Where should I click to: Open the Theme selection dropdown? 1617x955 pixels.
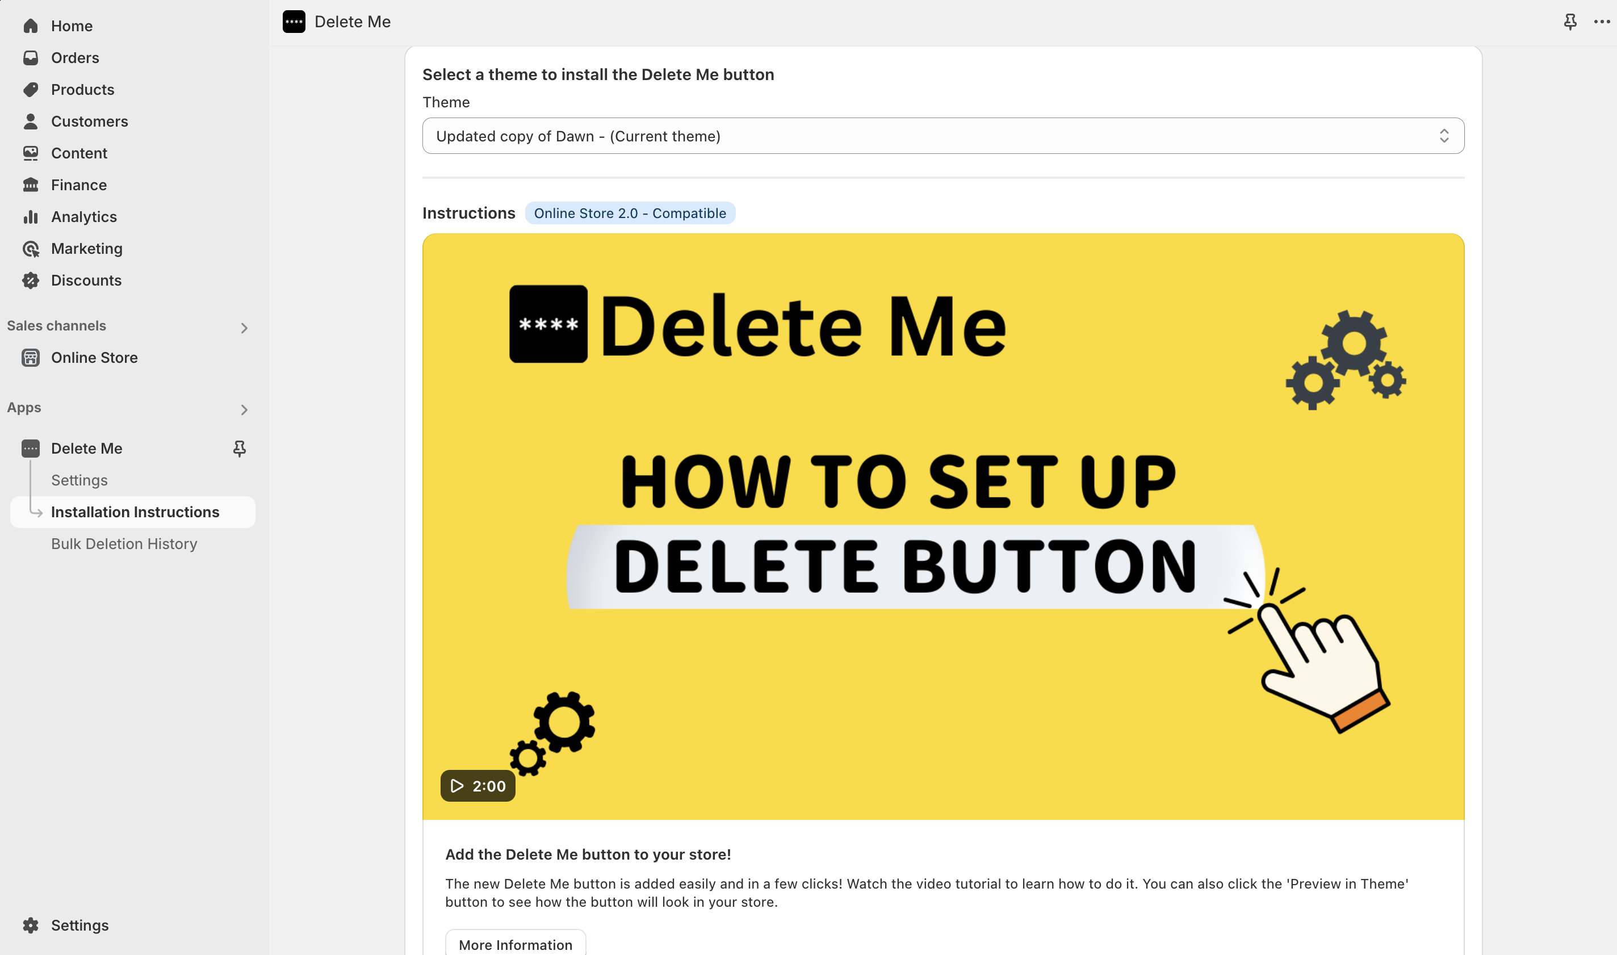[942, 136]
